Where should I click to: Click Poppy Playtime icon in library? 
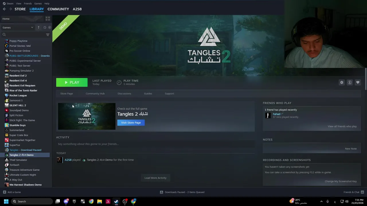pos(7,41)
